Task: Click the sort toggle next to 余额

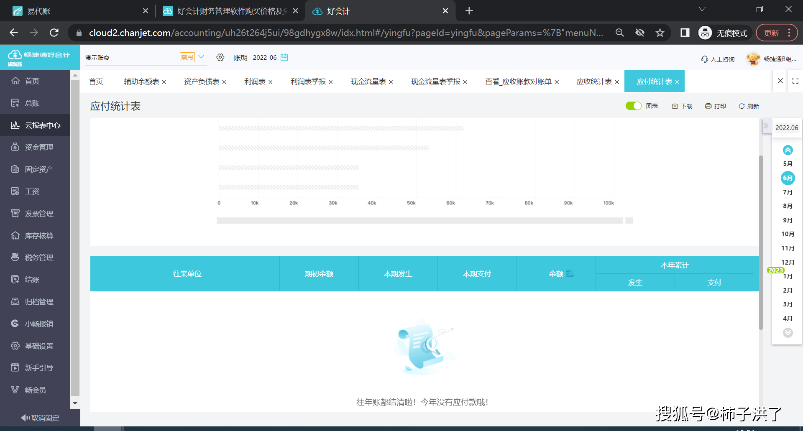Action: tap(570, 273)
